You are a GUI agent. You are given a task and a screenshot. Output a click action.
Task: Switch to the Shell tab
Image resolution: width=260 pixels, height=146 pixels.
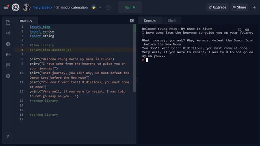click(171, 21)
